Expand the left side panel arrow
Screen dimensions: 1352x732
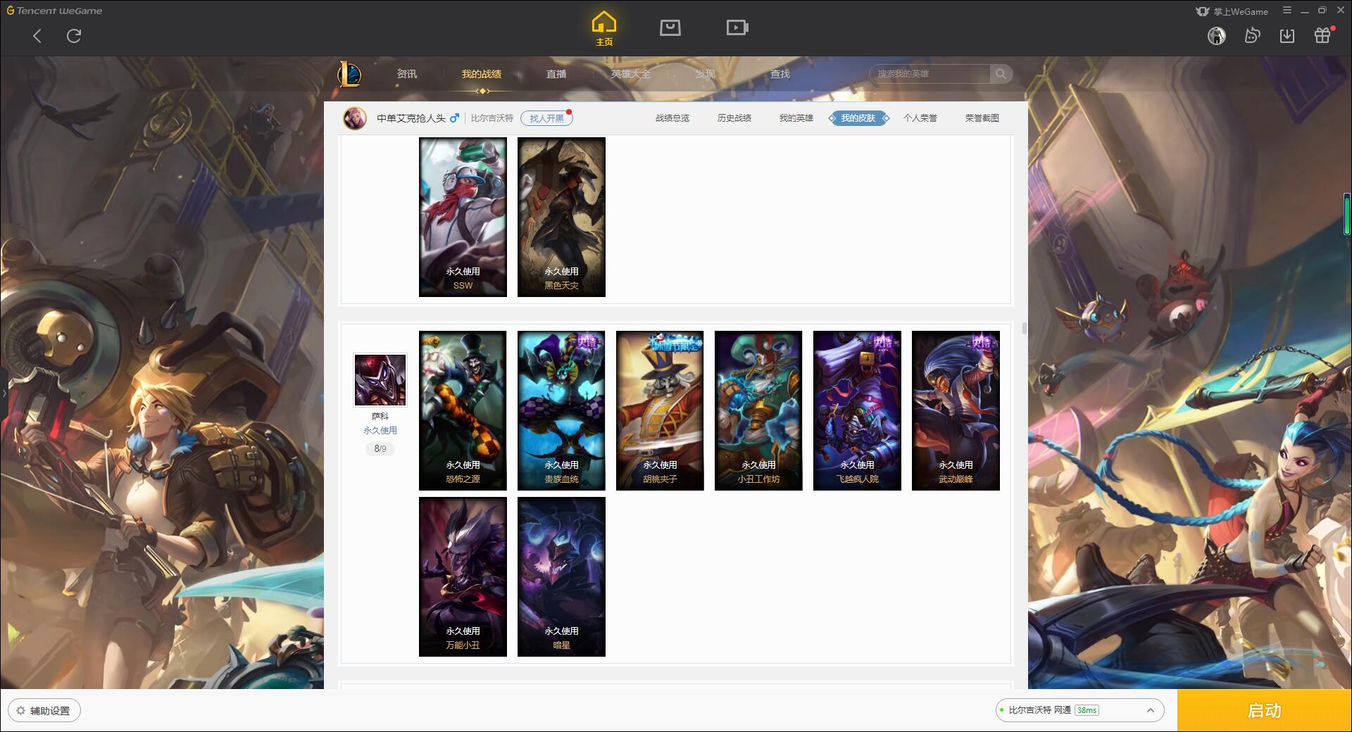tap(4, 393)
